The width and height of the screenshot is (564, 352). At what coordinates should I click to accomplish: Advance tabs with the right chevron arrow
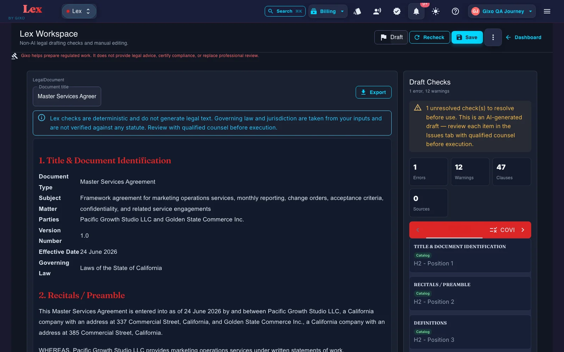click(x=523, y=230)
